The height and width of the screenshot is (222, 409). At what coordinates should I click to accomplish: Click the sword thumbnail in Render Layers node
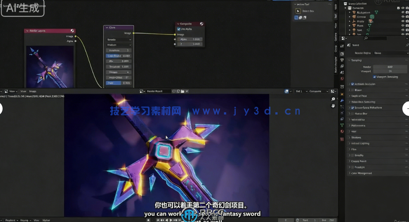(50, 66)
